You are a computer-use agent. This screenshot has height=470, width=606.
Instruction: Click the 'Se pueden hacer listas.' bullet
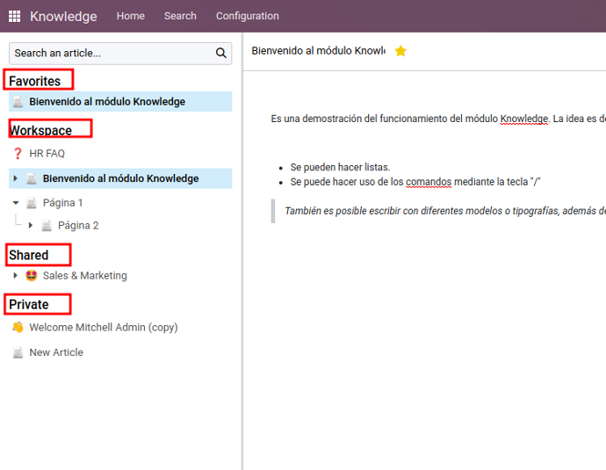[340, 168]
